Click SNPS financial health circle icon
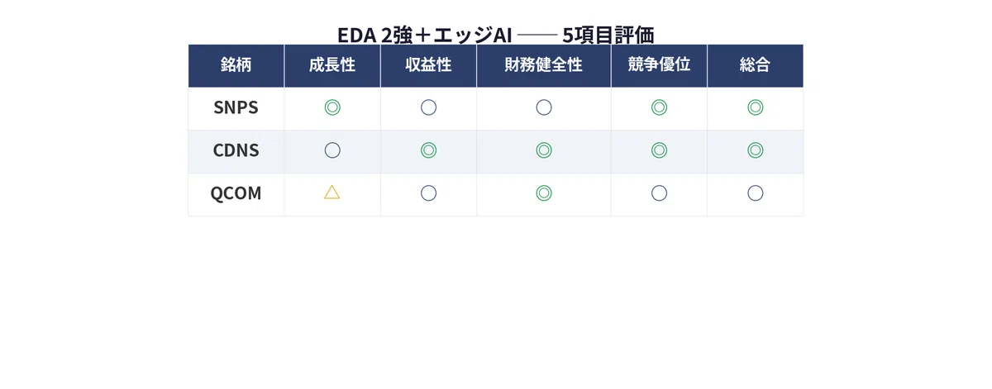This screenshot has height=389, width=992. [x=544, y=107]
